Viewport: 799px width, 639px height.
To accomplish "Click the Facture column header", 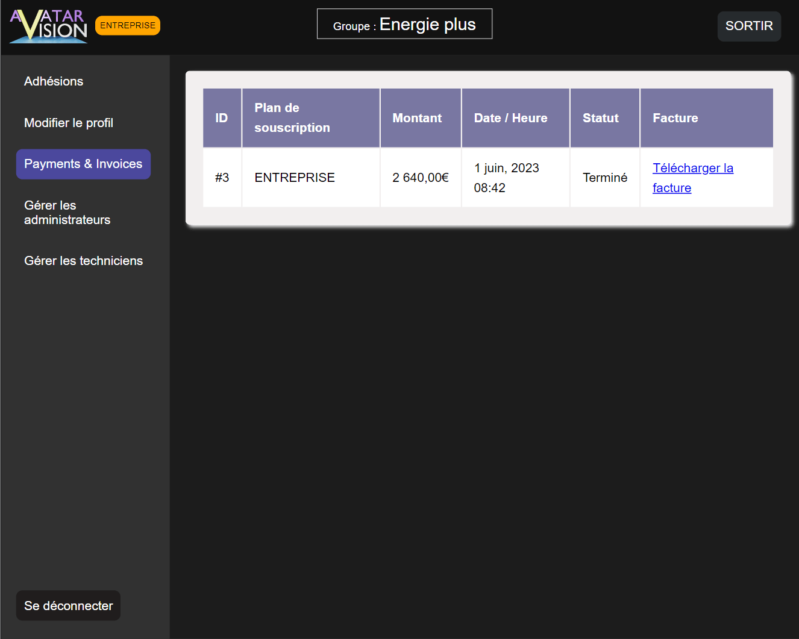I will tap(707, 118).
